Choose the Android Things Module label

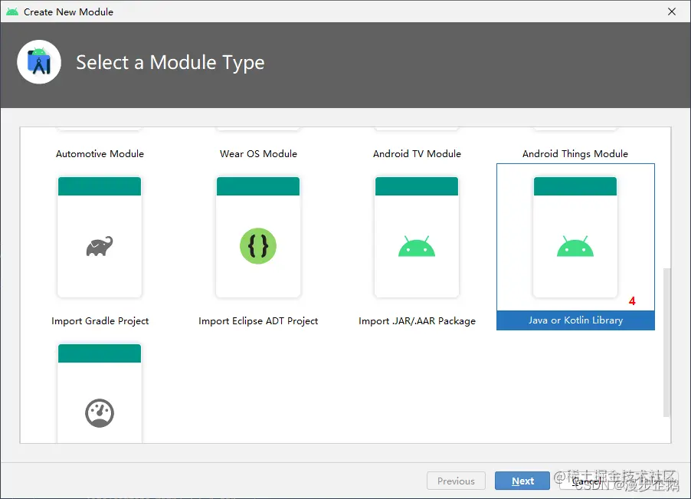(x=575, y=154)
